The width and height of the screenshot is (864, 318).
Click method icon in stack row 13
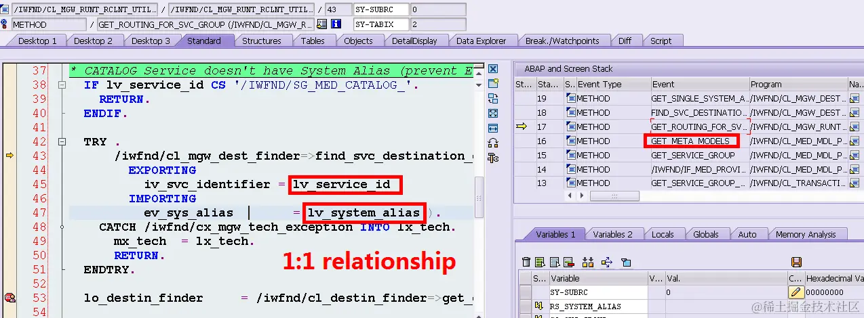(x=570, y=183)
